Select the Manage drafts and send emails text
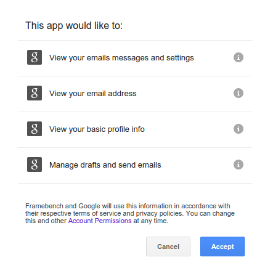The height and width of the screenshot is (265, 265). 105,165
